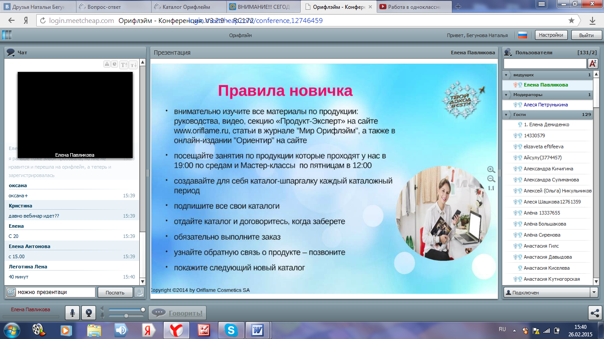Send the chat message with Послать

pos(115,292)
